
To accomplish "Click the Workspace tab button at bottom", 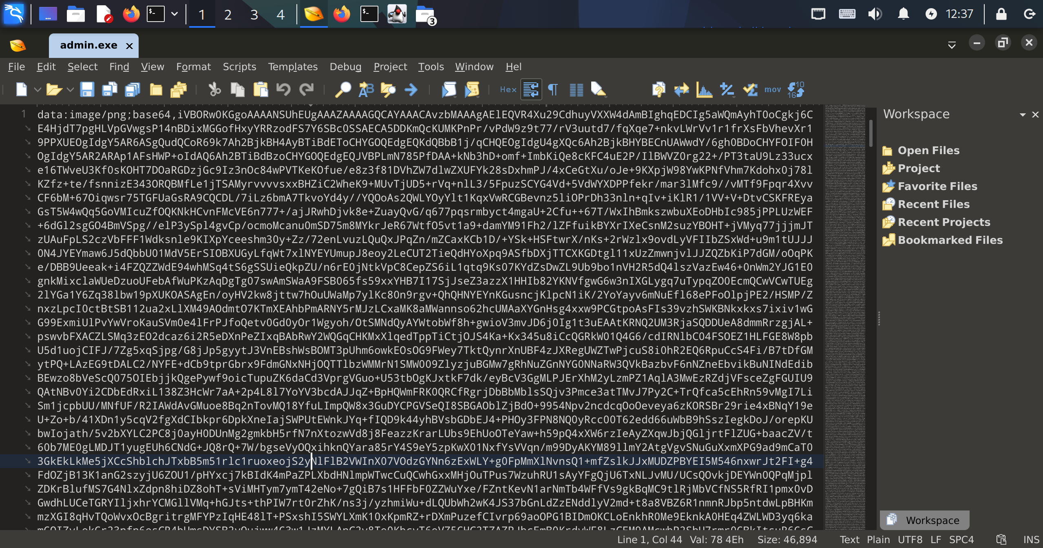I will point(924,520).
